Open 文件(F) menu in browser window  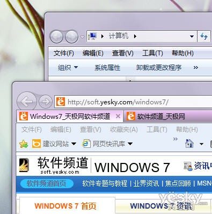pyautogui.click(x=32, y=130)
